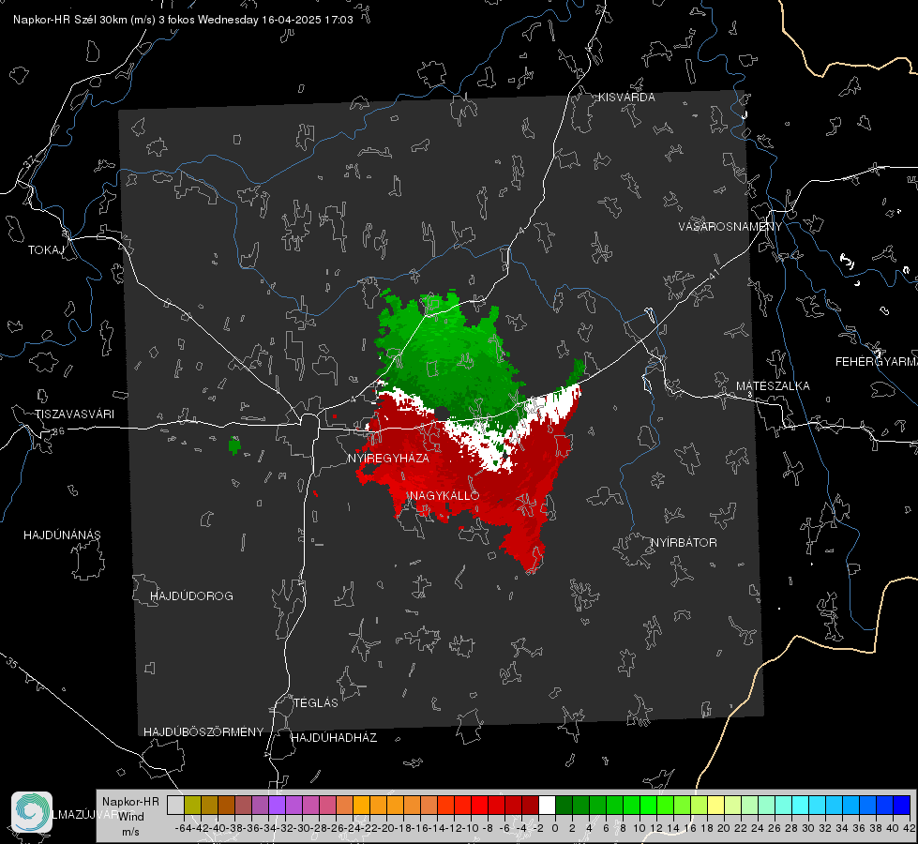Viewport: 918px width, 844px height.
Task: Pick the orange swatch between -24 and -22
Action: pos(361,806)
